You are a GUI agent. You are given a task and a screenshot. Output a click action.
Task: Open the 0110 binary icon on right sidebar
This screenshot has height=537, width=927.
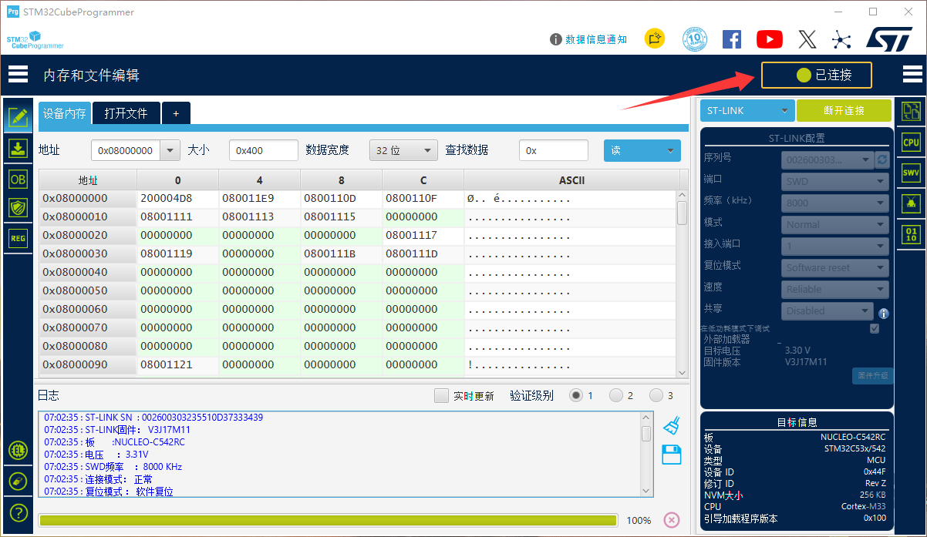(x=911, y=234)
